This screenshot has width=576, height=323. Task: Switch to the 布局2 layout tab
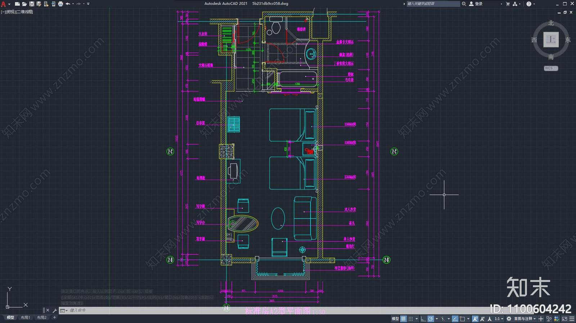pyautogui.click(x=42, y=318)
